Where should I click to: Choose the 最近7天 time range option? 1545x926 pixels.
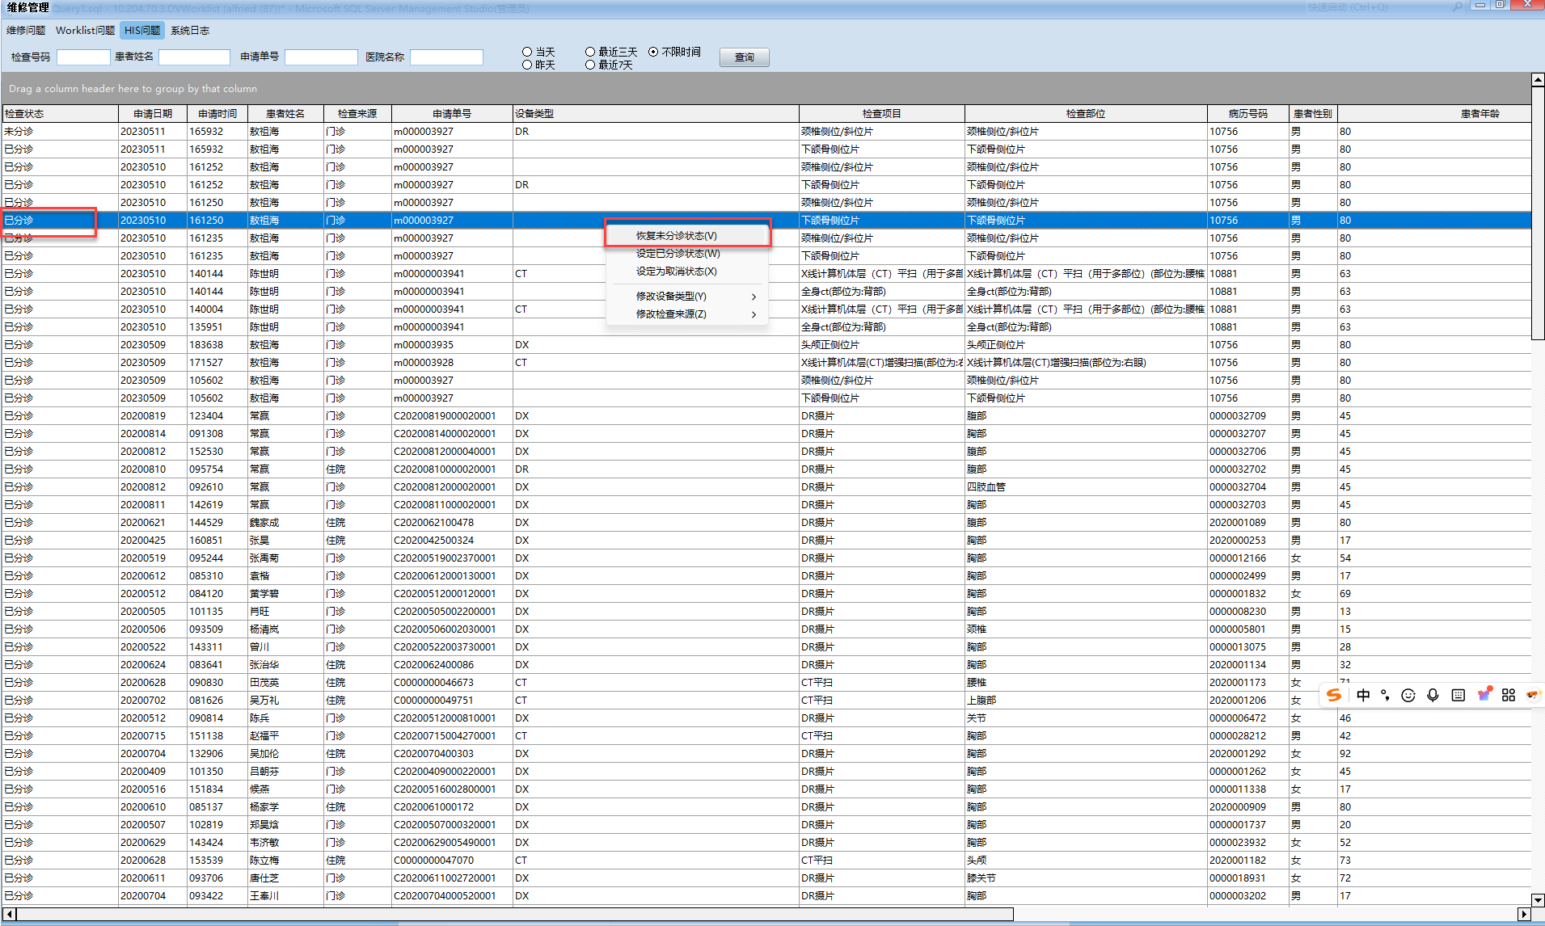(x=590, y=65)
